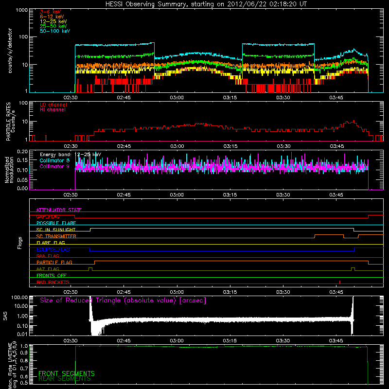Viewport: 389px width, 389px height.
Task: Click the cyan 50-100 keV legend entry
Action: point(55,31)
